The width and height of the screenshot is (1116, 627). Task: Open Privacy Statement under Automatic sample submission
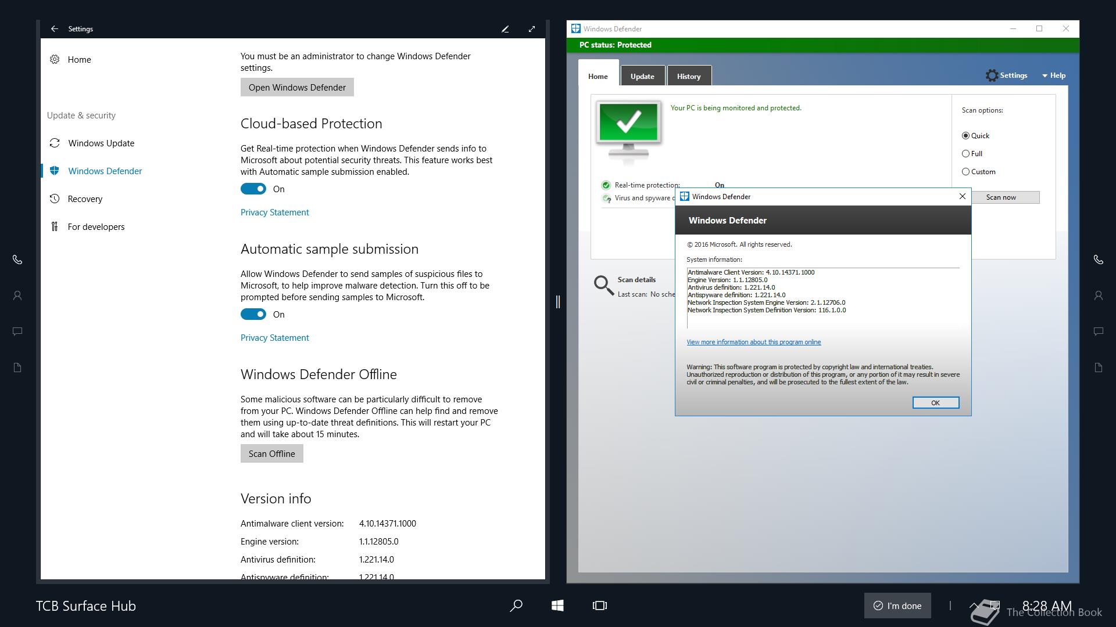275,338
